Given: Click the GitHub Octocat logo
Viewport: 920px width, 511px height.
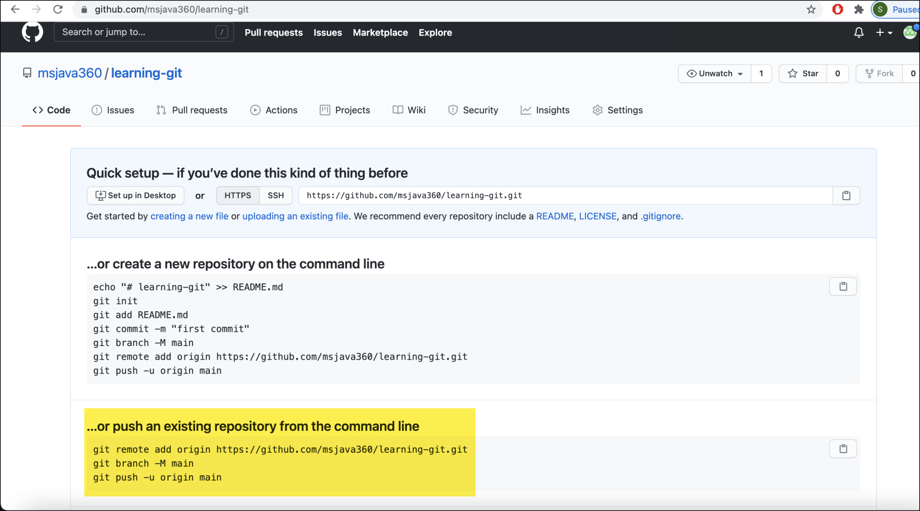Looking at the screenshot, I should (x=32, y=32).
